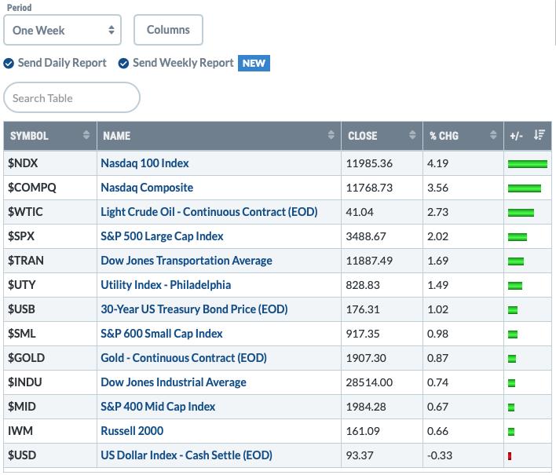Click the $UTY symbol cell
Image resolution: width=556 pixels, height=475 pixels.
(x=50, y=285)
